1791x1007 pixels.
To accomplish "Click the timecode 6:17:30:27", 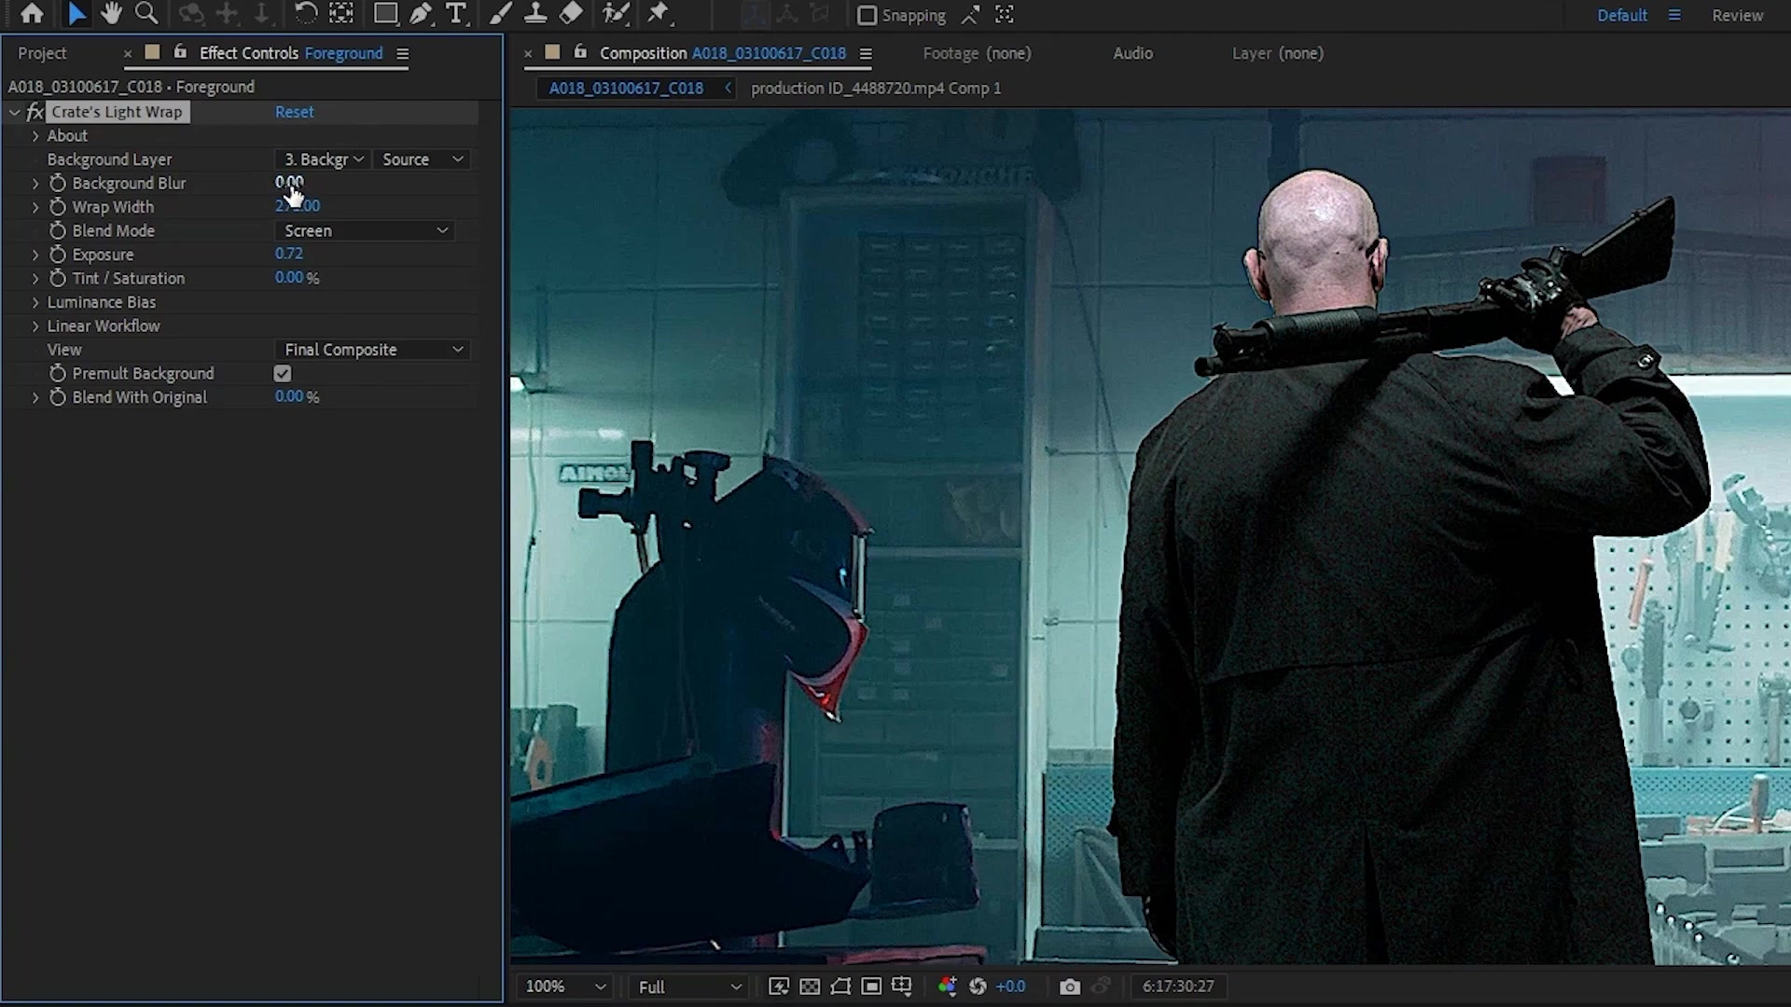I will pyautogui.click(x=1178, y=986).
